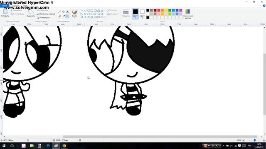The image size is (266, 149).
Task: Open File Explorer from the taskbar
Action: tap(32, 146)
